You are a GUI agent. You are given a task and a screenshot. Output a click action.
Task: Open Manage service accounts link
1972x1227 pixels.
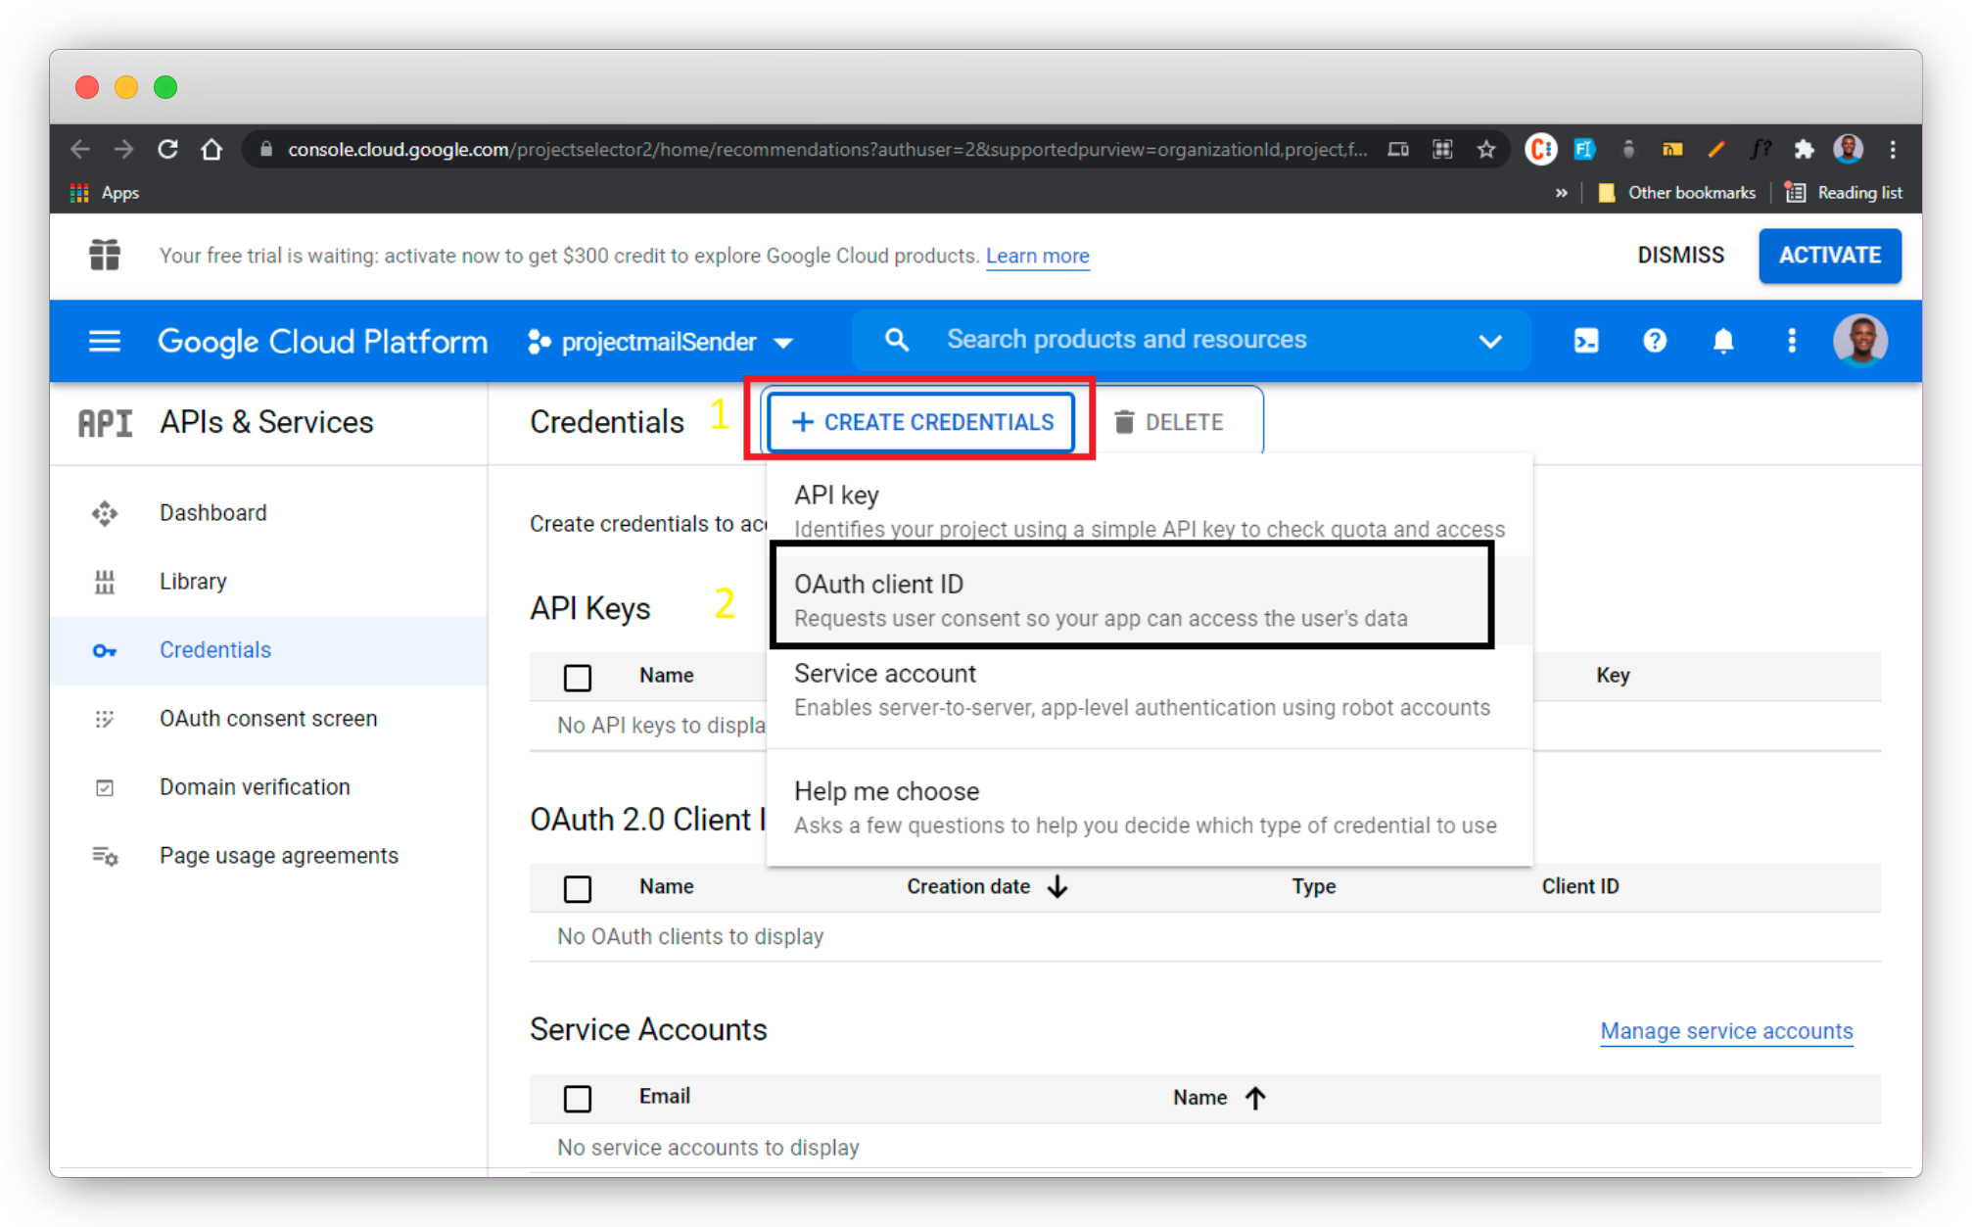click(x=1726, y=1031)
